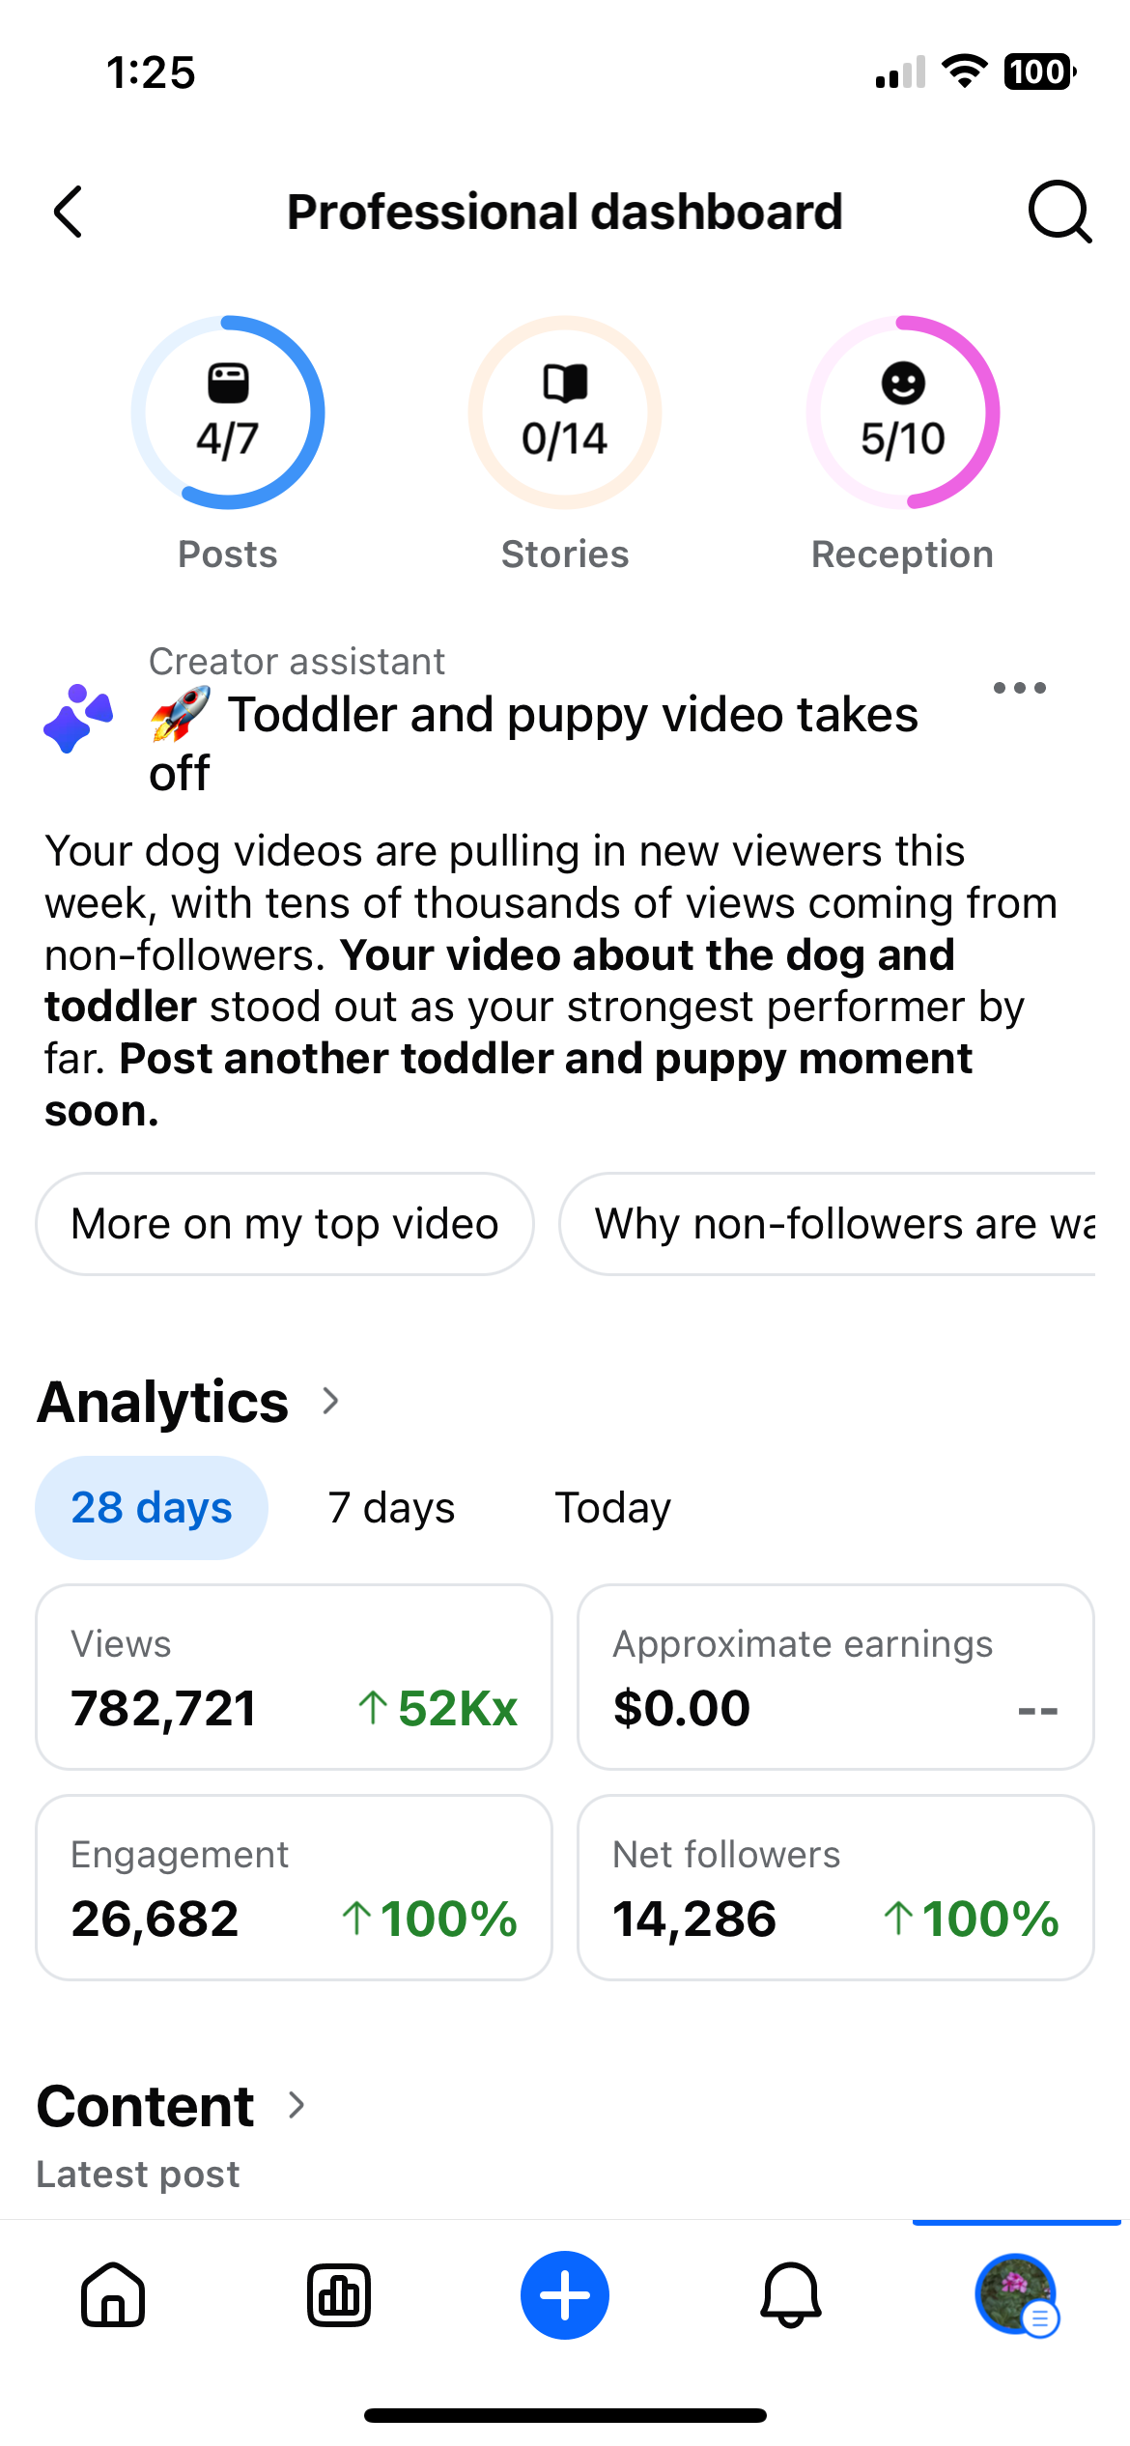Select the 28 days range
The image size is (1130, 2446).
coord(152,1507)
